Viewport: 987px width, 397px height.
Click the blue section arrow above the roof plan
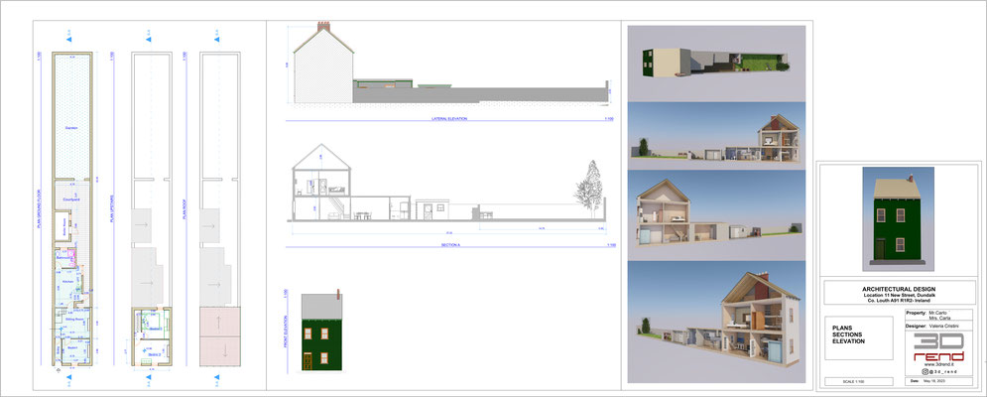coord(216,40)
